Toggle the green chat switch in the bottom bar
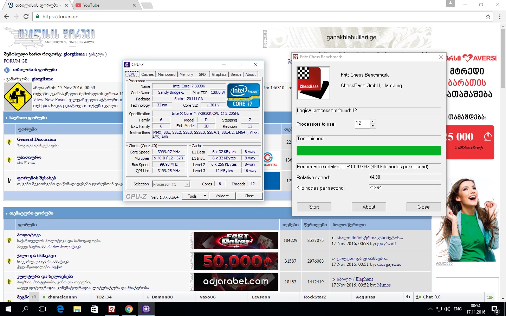This screenshot has width=506, height=316. (489, 297)
